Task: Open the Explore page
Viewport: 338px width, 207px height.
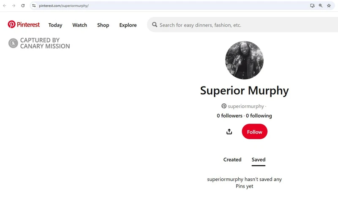Action: (128, 25)
